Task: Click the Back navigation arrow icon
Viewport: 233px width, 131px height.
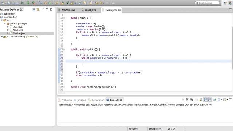Action: click(x=101, y=3)
